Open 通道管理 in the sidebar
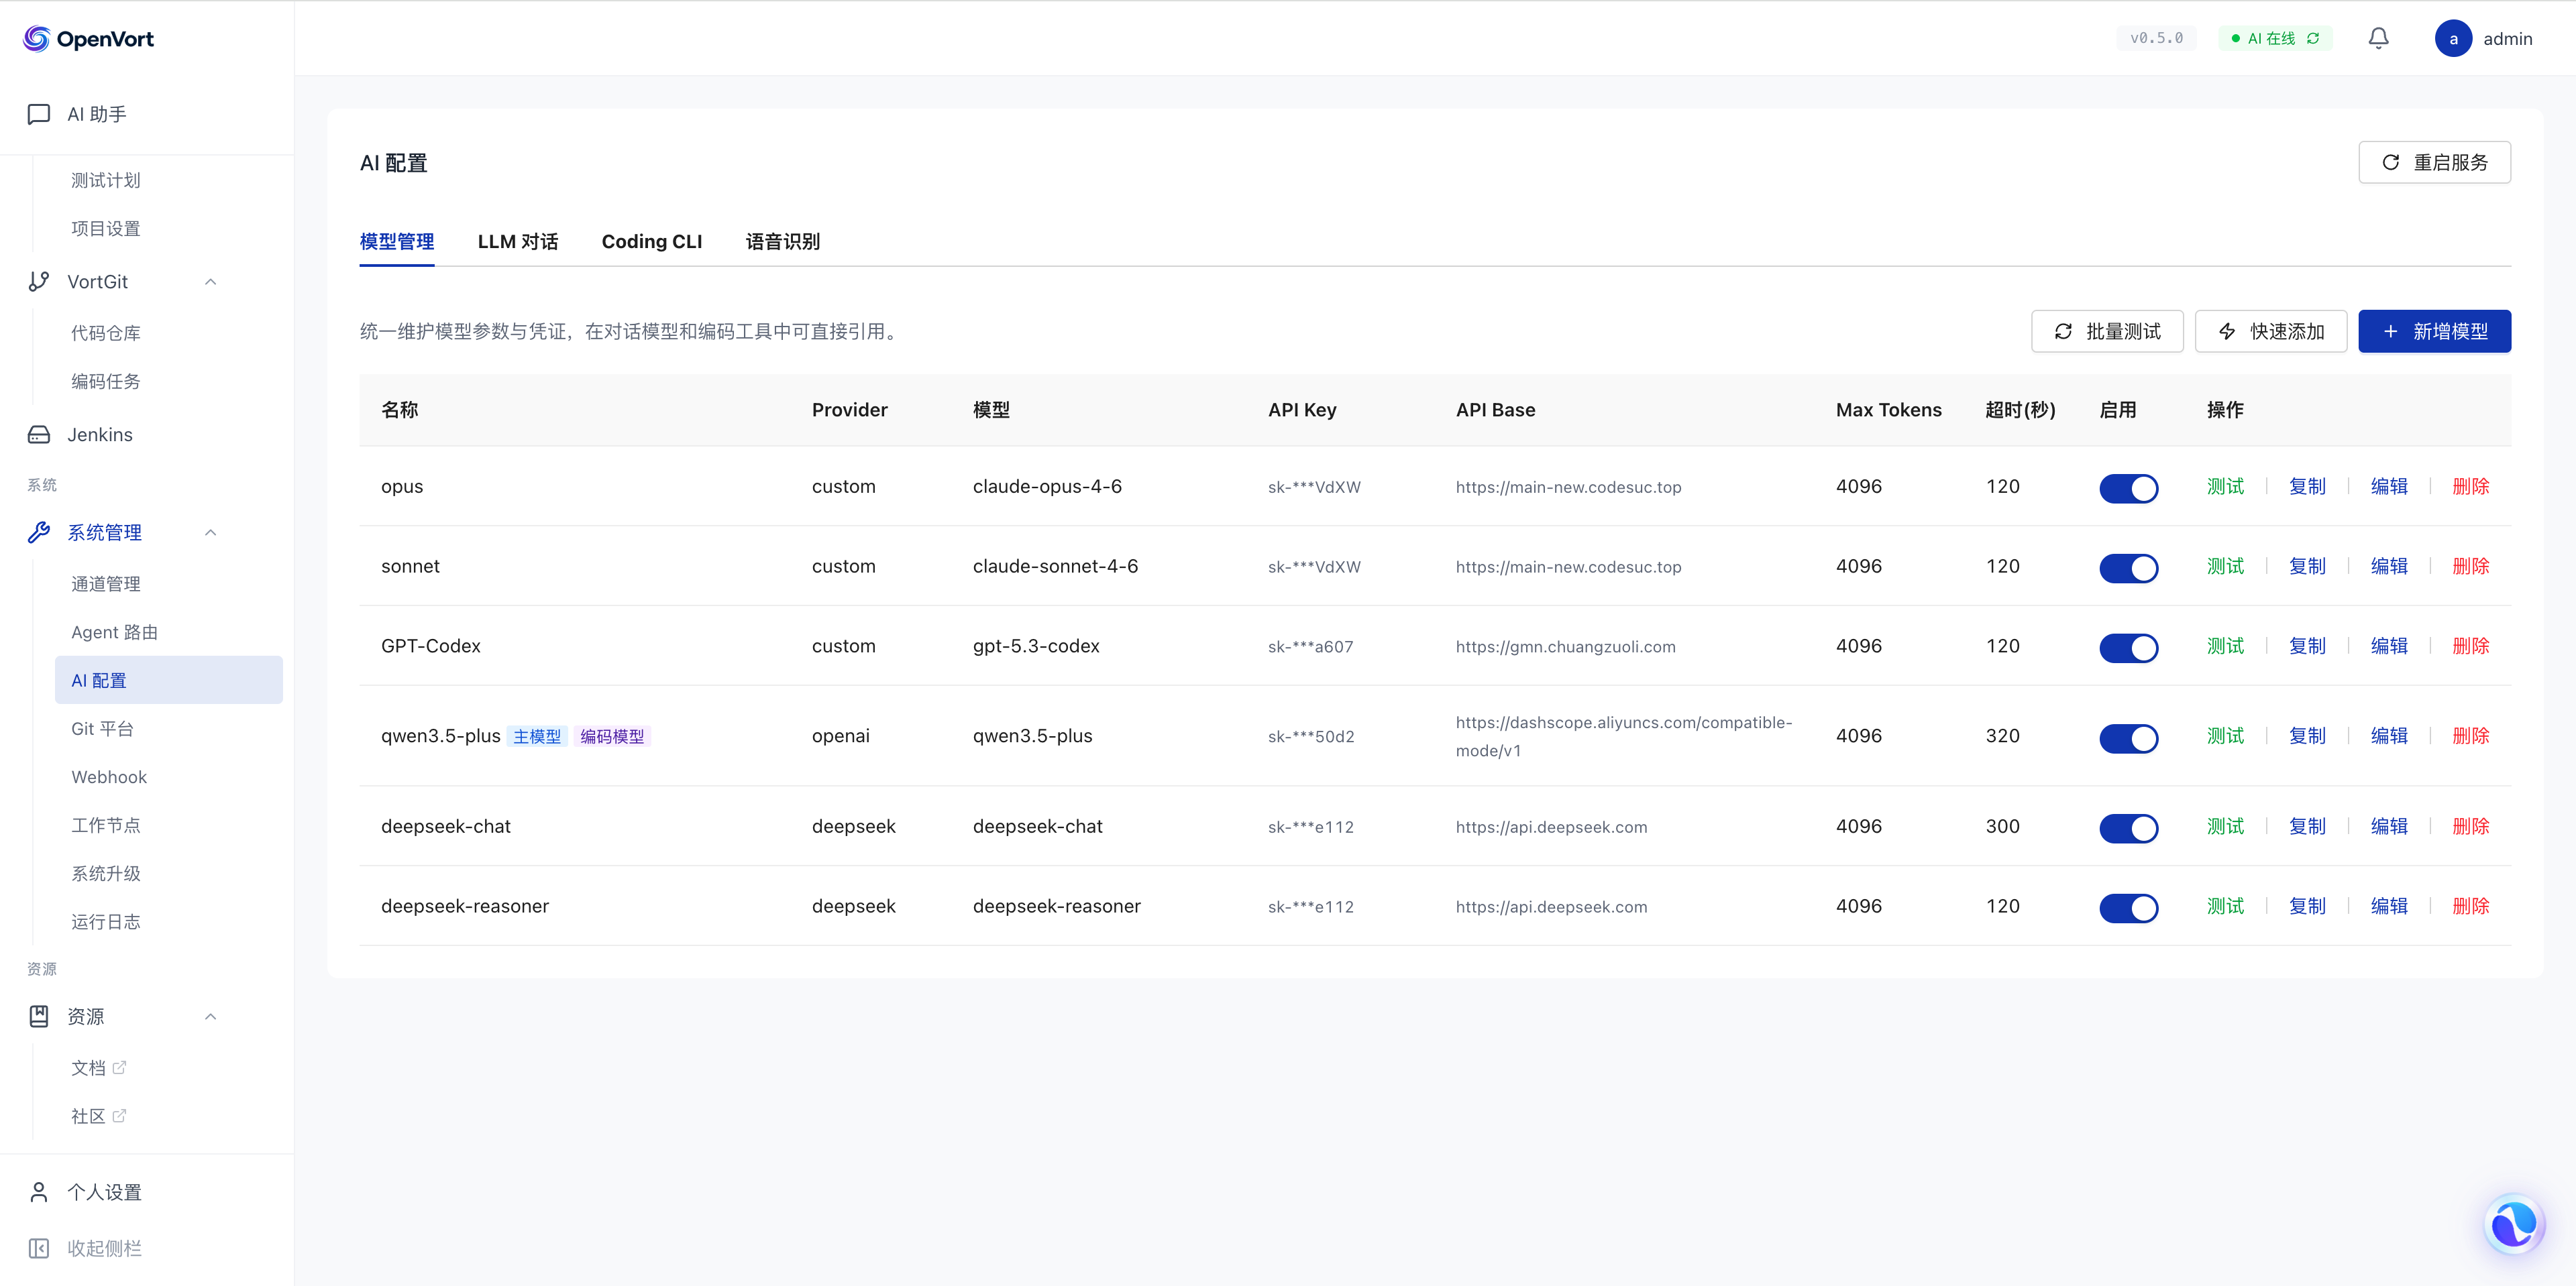 169,583
